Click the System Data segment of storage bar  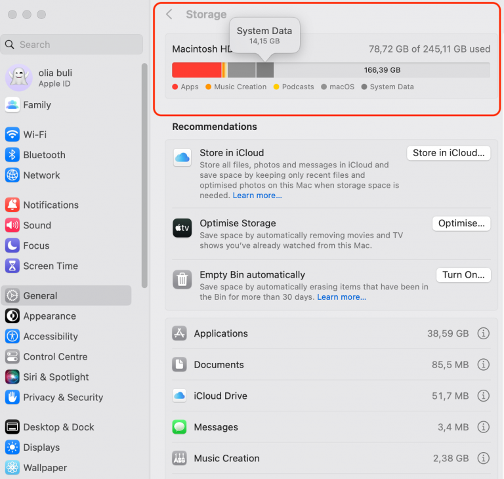tap(265, 70)
